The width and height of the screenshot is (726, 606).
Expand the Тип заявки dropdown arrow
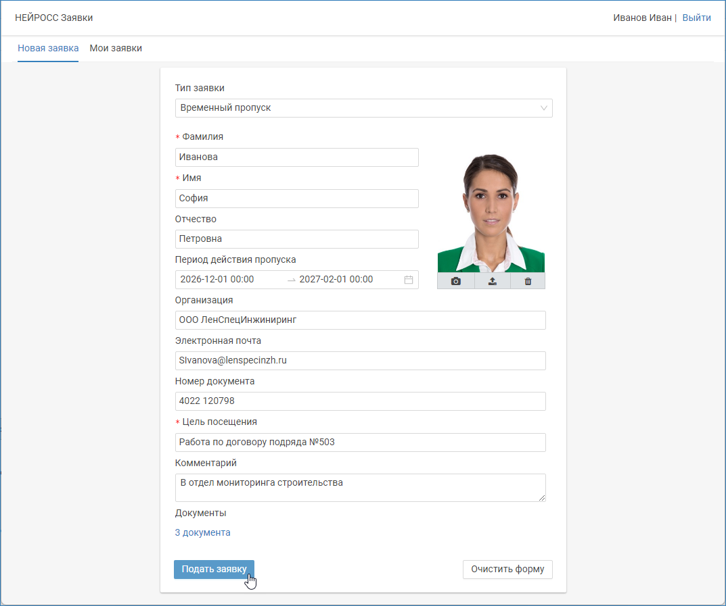click(544, 108)
